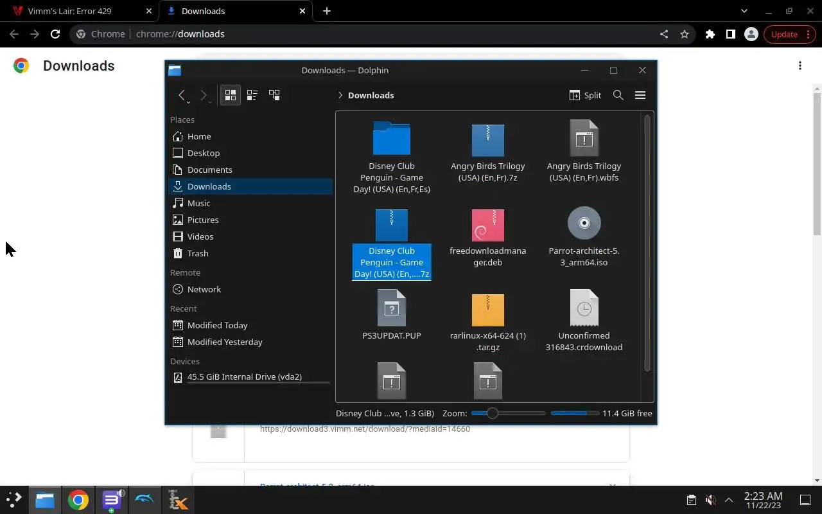The image size is (822, 514).
Task: Go forward in Chrome browser
Action: click(x=35, y=34)
